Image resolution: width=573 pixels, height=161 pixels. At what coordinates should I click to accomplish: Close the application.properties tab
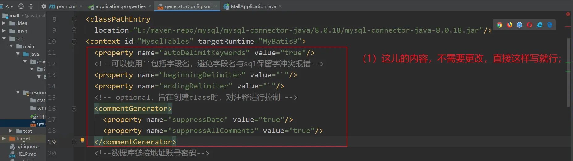coord(150,6)
